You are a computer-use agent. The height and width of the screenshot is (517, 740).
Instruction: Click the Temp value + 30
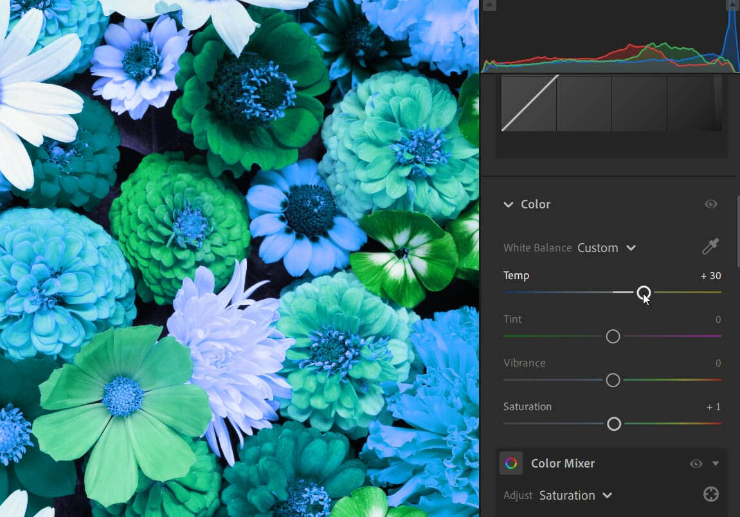click(710, 276)
